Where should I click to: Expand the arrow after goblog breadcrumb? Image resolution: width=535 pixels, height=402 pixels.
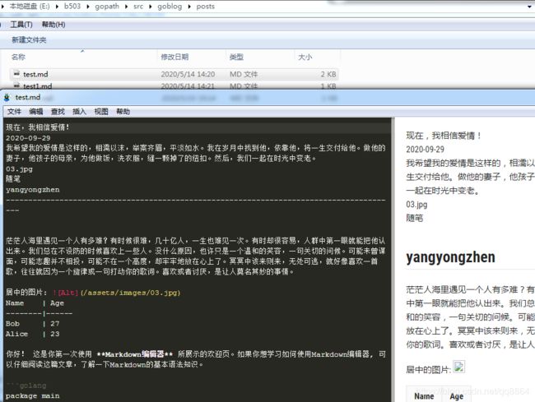pos(189,6)
